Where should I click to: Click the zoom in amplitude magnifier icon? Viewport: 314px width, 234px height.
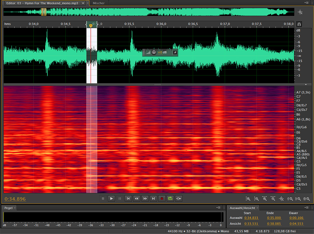pos(248,199)
